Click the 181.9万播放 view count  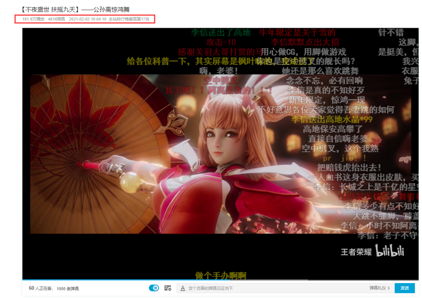[x=33, y=19]
